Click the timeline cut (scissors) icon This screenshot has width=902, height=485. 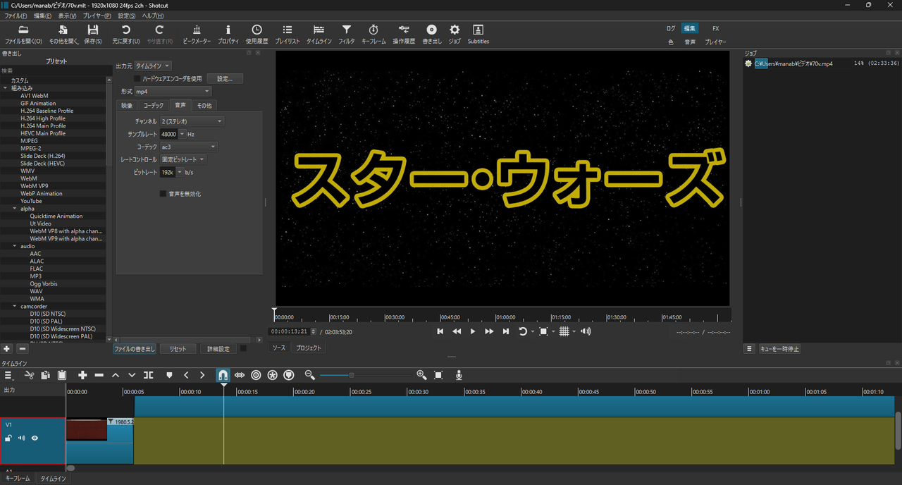point(30,375)
